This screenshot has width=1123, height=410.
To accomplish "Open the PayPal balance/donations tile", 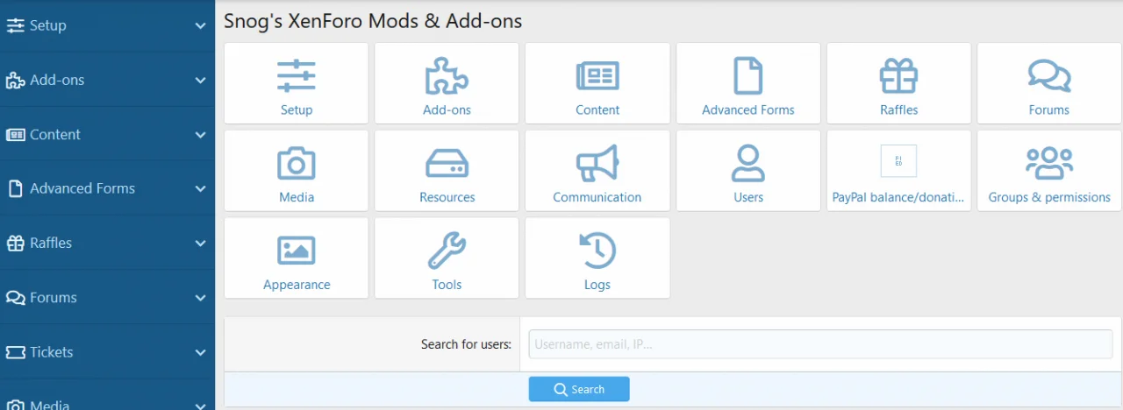I will pos(898,172).
